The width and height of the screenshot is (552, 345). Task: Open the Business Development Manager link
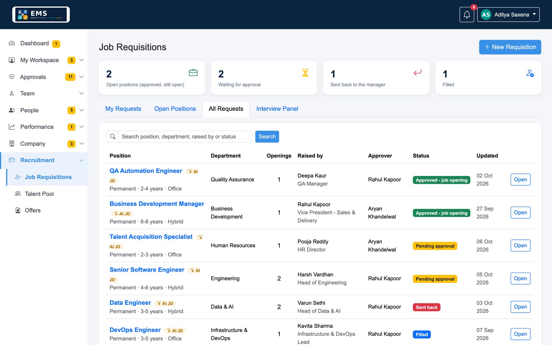coord(157,204)
